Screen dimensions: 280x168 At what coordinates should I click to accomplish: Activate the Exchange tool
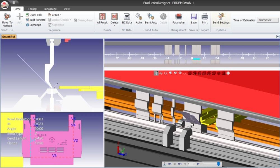(34, 25)
